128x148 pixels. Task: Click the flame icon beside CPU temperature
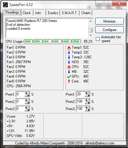(69, 67)
